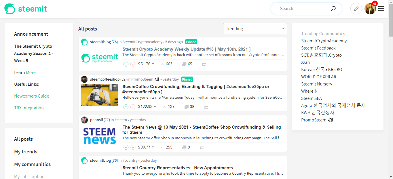Open steemcoffeeshop author name link
Image resolution: width=393 pixels, height=179 pixels.
pyautogui.click(x=105, y=79)
